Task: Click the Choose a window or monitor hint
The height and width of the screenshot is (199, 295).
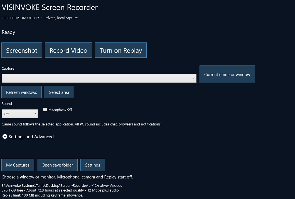Action: pos(67,177)
